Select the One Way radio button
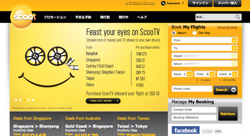Screen dimensions: 250x136 [194, 33]
